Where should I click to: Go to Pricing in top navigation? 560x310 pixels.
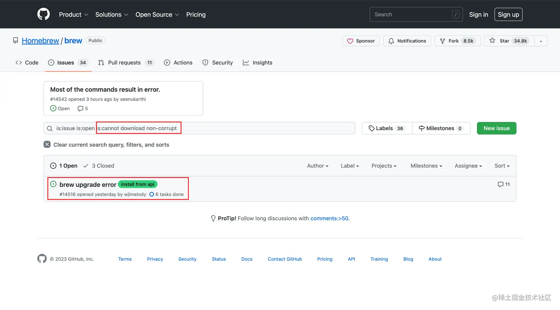point(196,14)
